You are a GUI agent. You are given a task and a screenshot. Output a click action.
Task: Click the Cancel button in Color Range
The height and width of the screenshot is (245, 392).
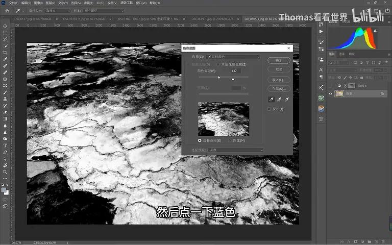(x=279, y=69)
